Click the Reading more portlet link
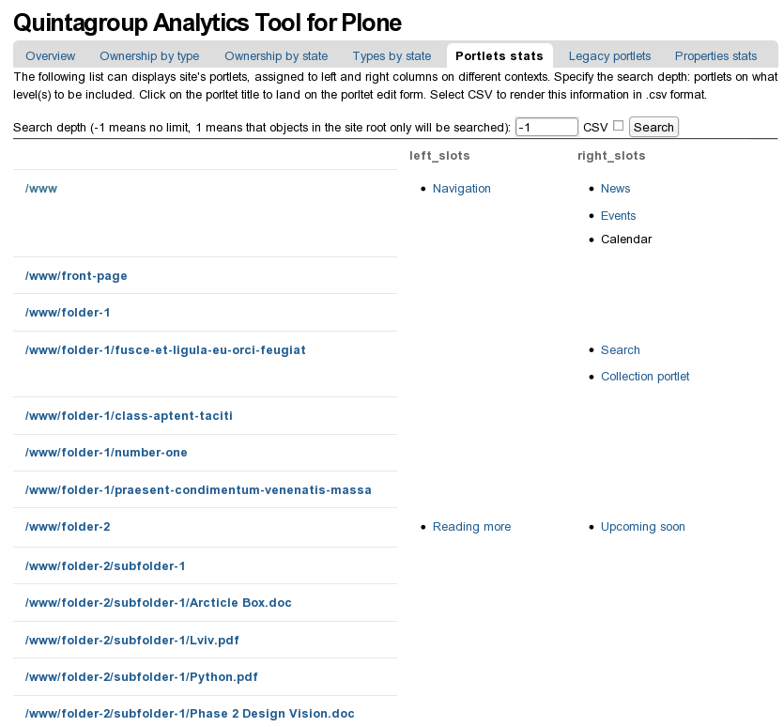 coord(471,527)
